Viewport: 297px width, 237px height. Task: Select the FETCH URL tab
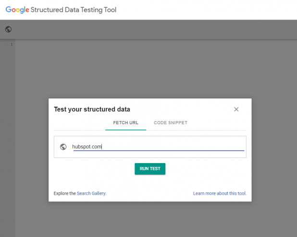[126, 123]
